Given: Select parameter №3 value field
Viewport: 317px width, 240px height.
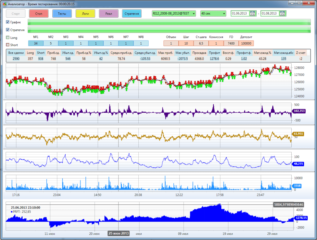Looking at the screenshot, I should click(x=66, y=43).
